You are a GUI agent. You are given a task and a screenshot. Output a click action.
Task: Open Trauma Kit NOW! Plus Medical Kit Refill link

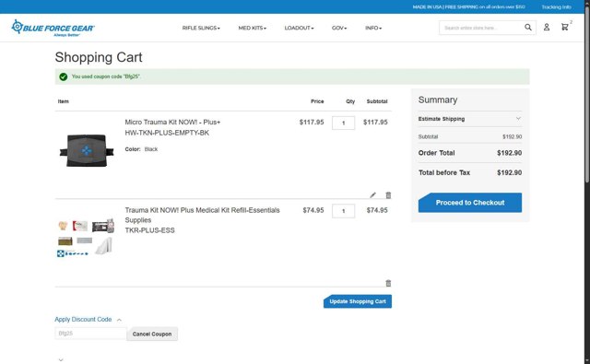(x=202, y=215)
